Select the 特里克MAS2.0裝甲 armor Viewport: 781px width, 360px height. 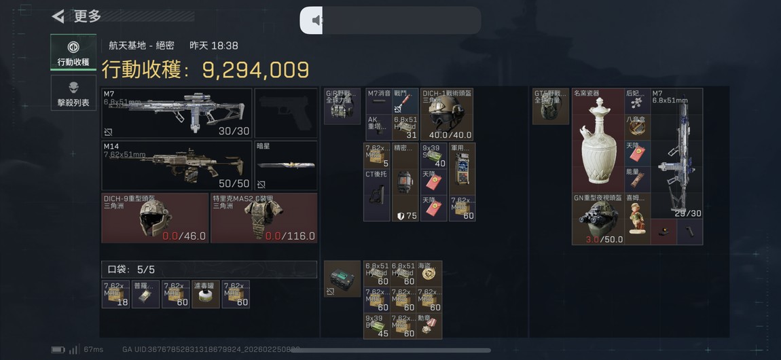coord(264,218)
